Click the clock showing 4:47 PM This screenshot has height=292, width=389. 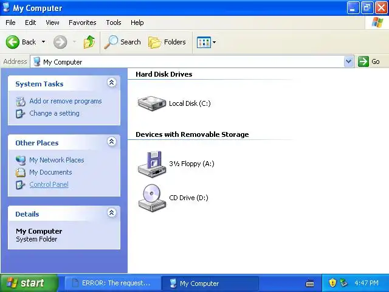[367, 283]
